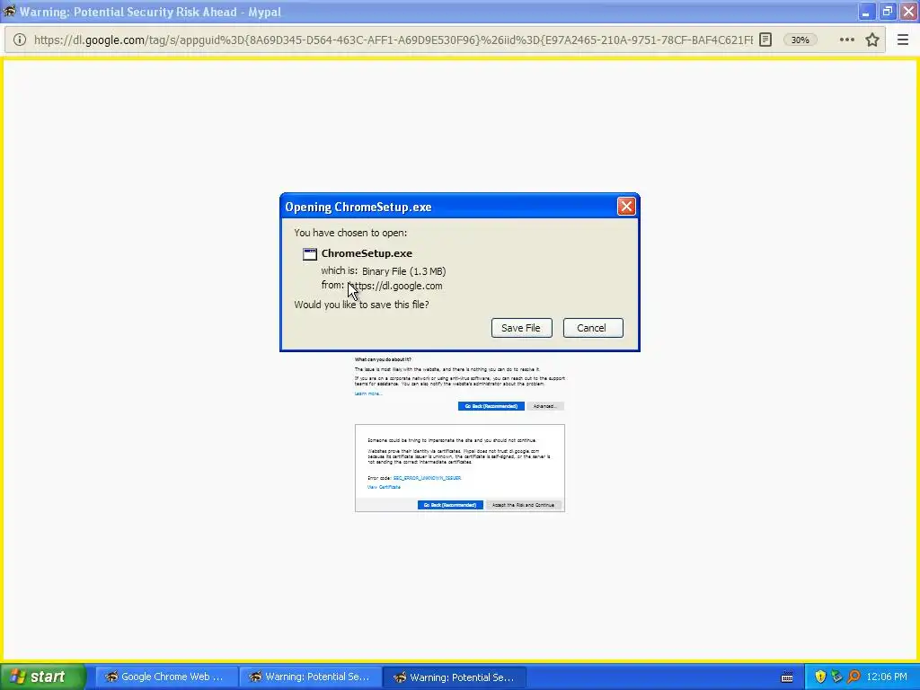Select the active Warning: Potential Se... taskbar button
920x690 pixels.
pos(455,677)
